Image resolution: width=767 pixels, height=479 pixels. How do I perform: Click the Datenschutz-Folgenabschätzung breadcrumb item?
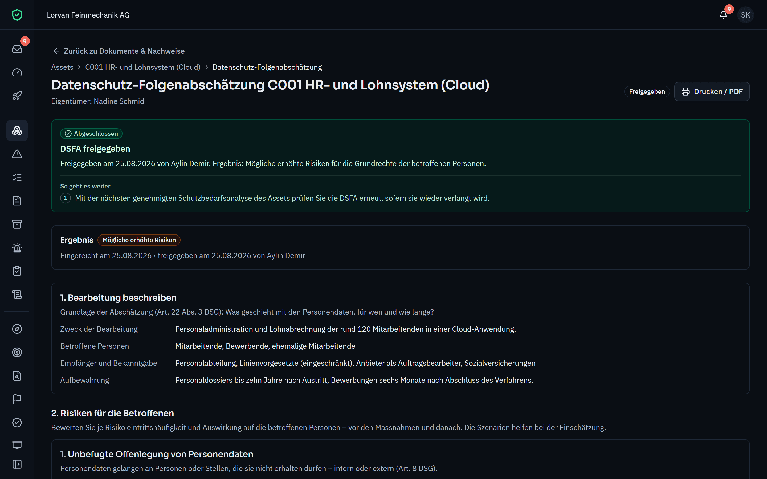point(267,67)
